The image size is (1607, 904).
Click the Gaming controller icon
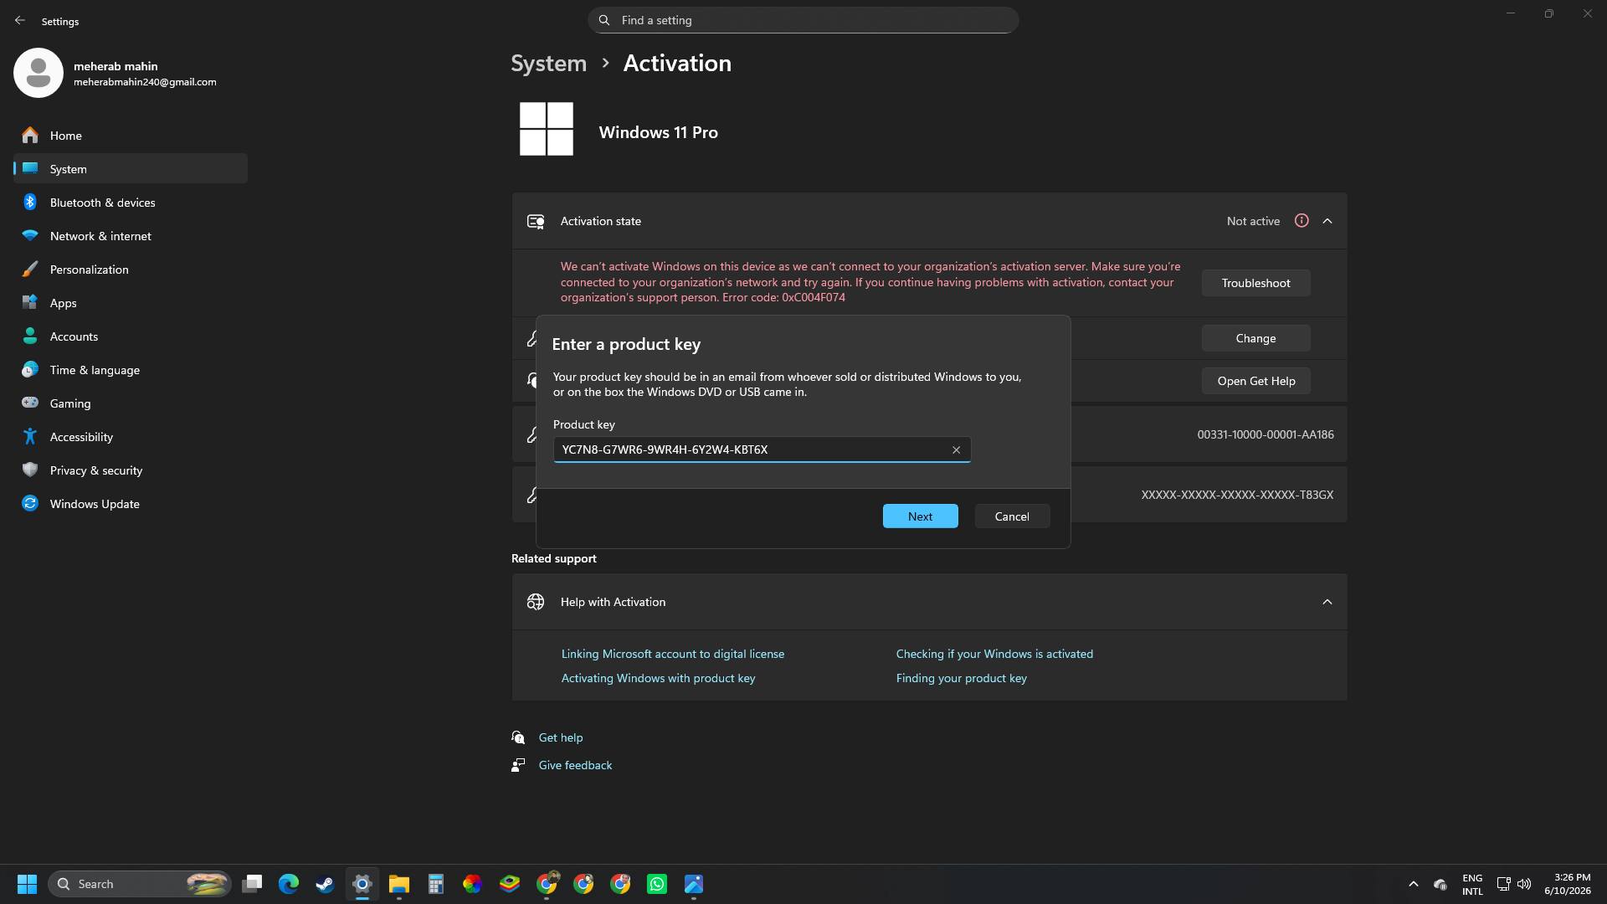coord(30,403)
